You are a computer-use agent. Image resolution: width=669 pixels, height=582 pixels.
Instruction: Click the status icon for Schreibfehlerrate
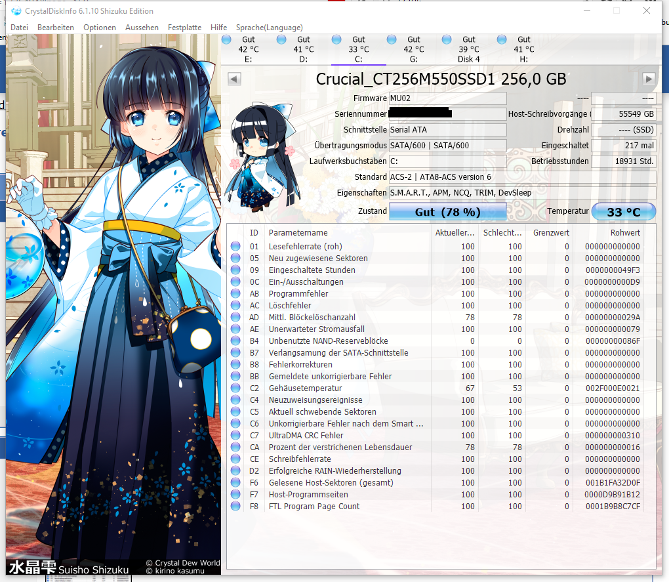[x=235, y=459]
